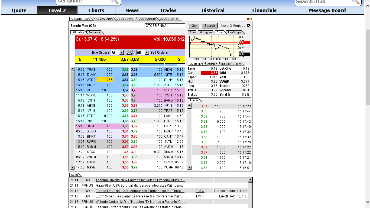Viewport: 370px width, 208px height.
Task: Click the Mid value 3.675
Action: [245, 73]
